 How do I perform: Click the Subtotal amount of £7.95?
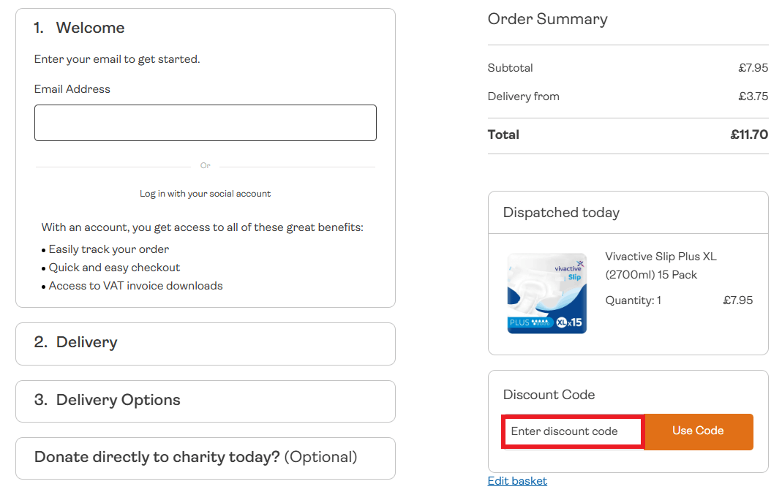click(753, 67)
